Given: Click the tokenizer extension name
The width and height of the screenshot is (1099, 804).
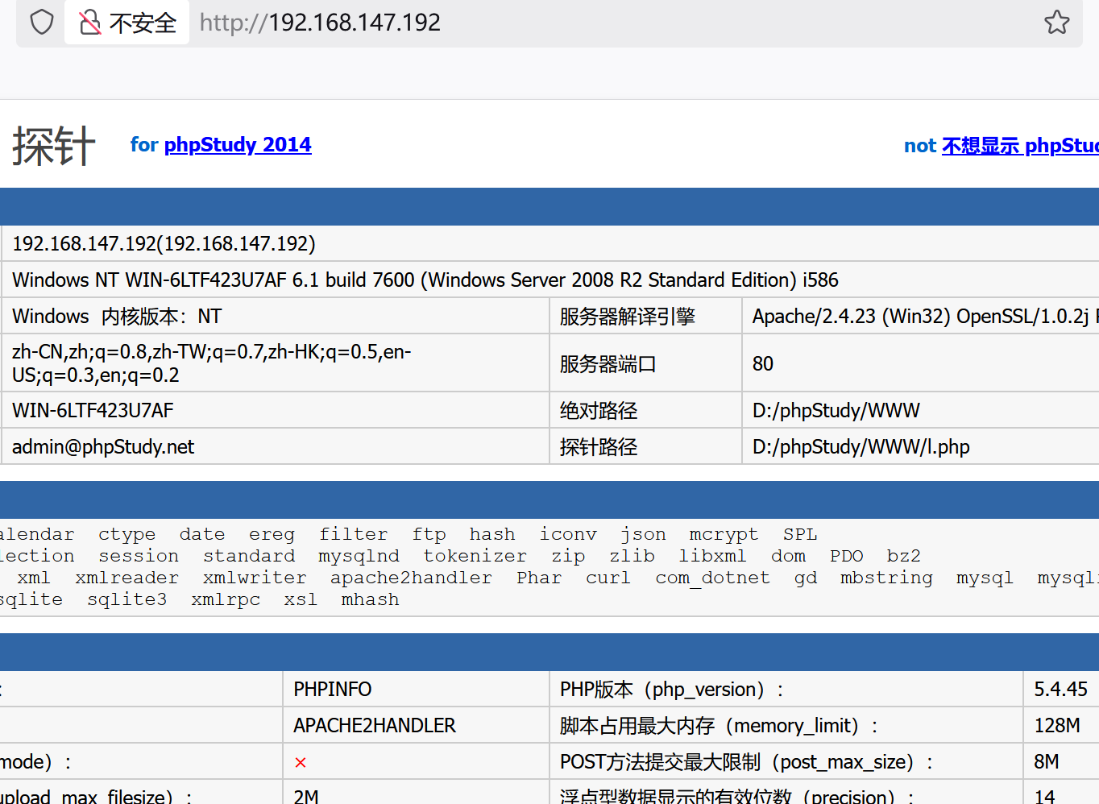Looking at the screenshot, I should [475, 556].
